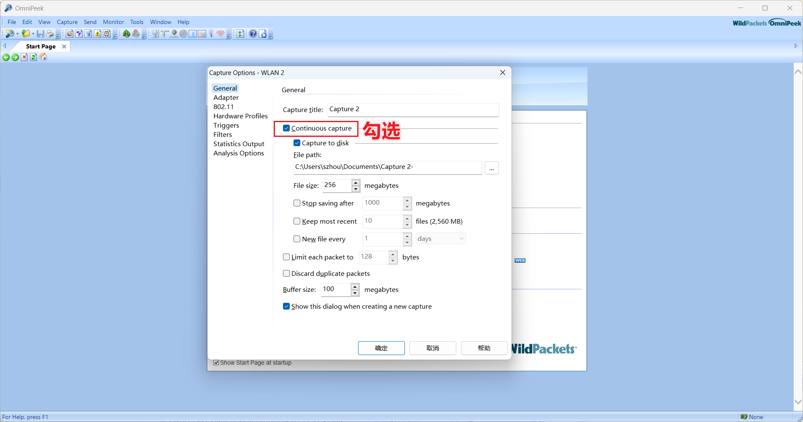Increase File size with the up spinner
Viewport: 803px width, 422px height.
click(x=356, y=183)
